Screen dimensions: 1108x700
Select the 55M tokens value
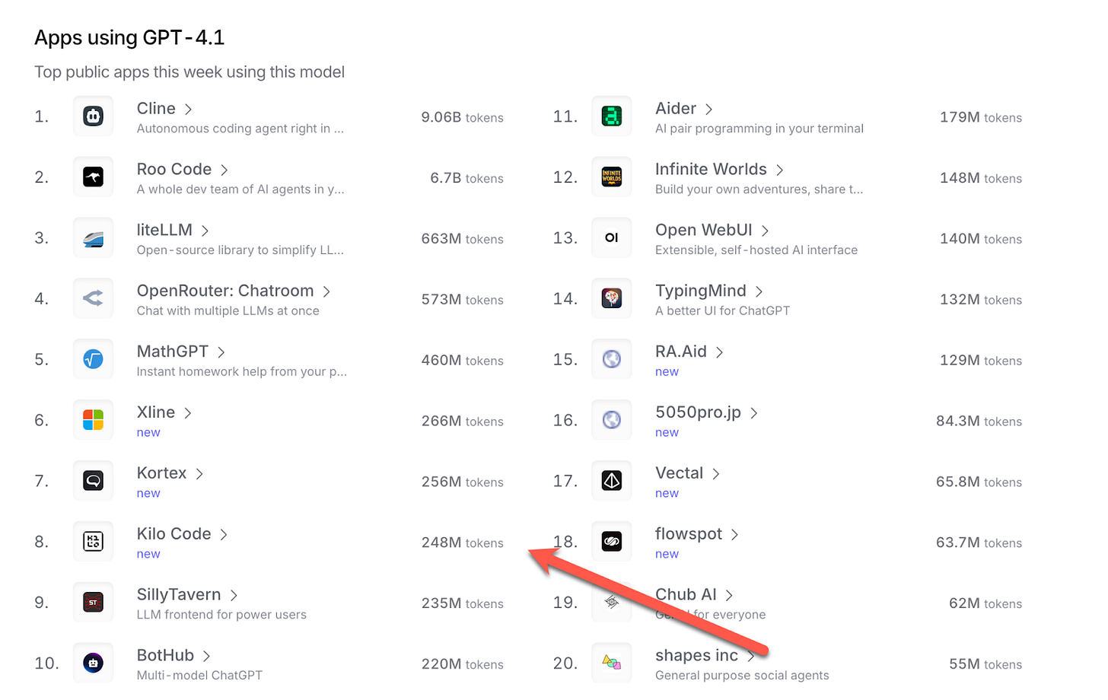985,664
